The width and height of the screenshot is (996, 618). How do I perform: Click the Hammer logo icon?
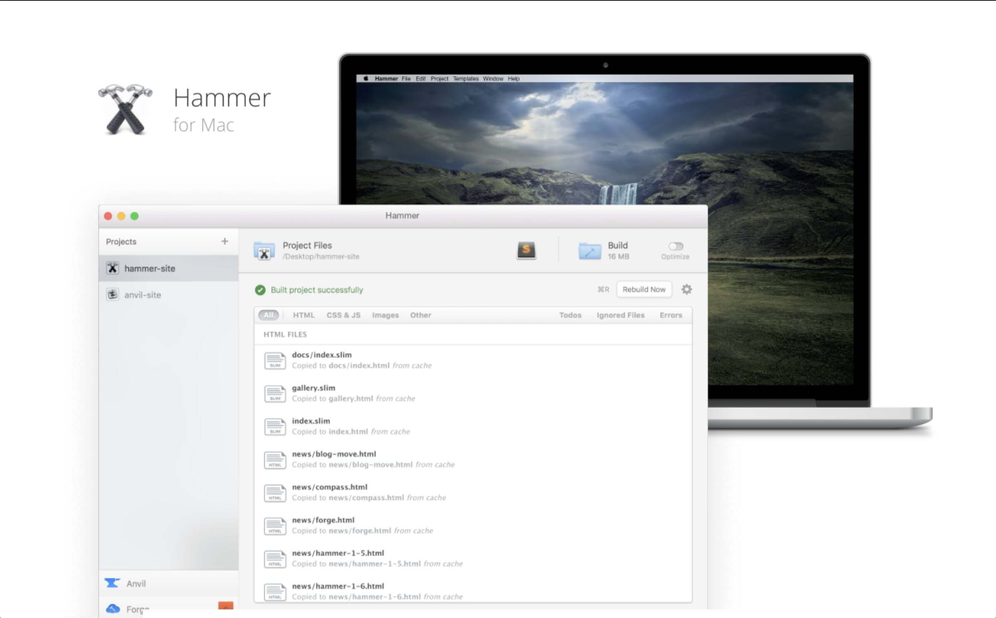(x=125, y=109)
